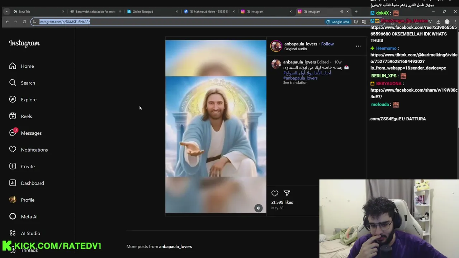The image size is (459, 258).
Task: Like the post with heart icon
Action: [x=275, y=193]
